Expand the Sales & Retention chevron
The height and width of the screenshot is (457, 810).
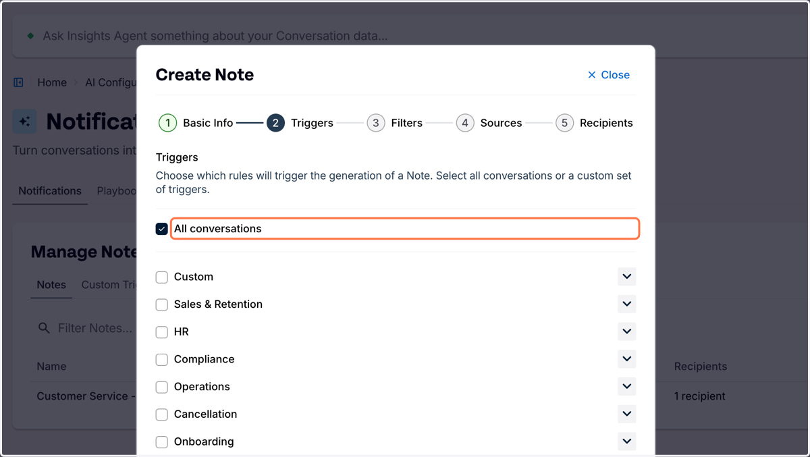(627, 304)
